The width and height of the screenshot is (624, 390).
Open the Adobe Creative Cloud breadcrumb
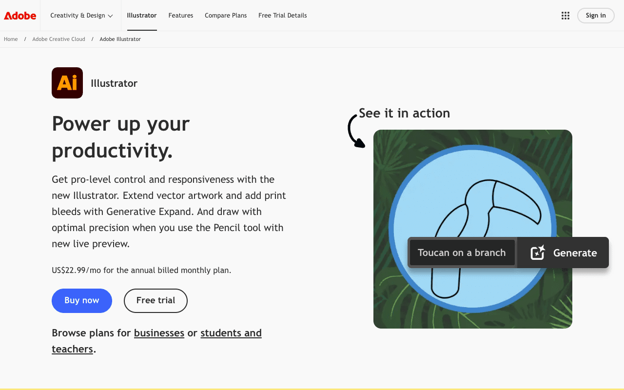[58, 39]
